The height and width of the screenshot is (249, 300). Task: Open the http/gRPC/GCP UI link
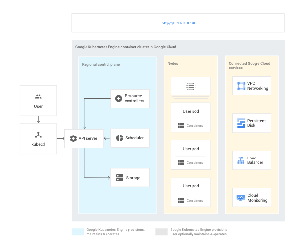178,23
